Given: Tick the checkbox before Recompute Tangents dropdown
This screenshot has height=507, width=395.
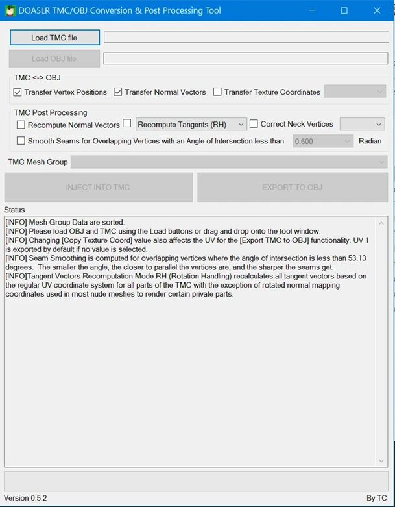Looking at the screenshot, I should click(127, 123).
